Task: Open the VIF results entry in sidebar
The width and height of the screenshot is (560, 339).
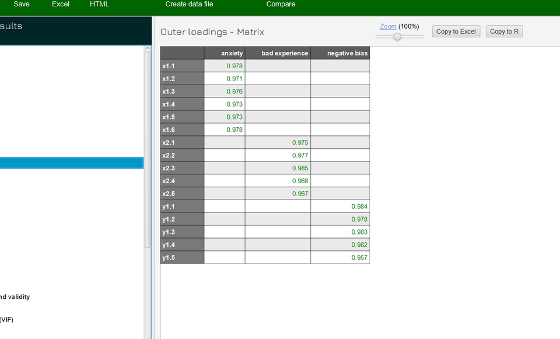Action: pos(6,320)
